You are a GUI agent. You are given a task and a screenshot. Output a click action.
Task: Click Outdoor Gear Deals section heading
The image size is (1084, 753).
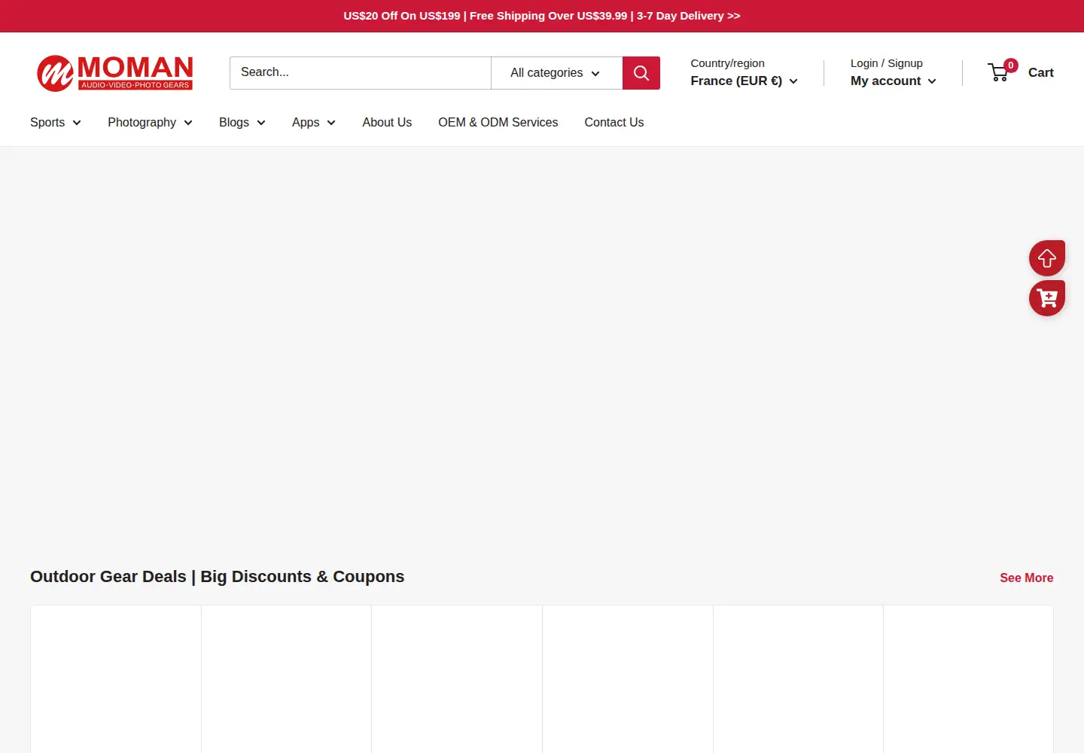coord(217,577)
